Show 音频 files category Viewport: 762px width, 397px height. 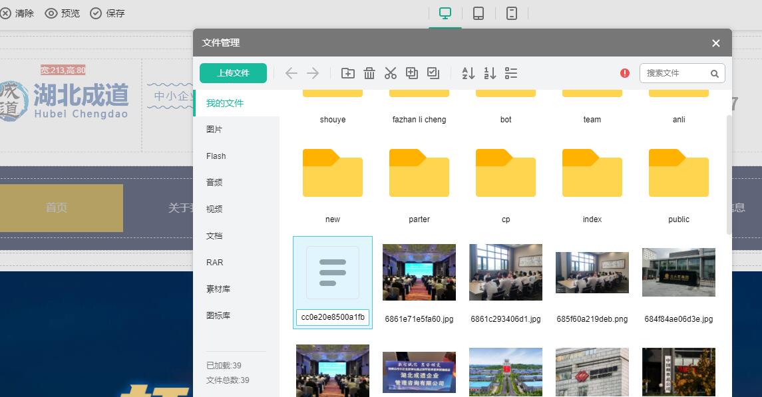tap(237, 182)
